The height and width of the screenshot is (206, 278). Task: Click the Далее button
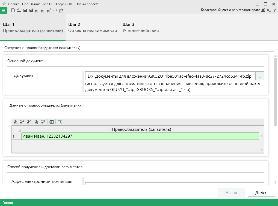(261, 192)
